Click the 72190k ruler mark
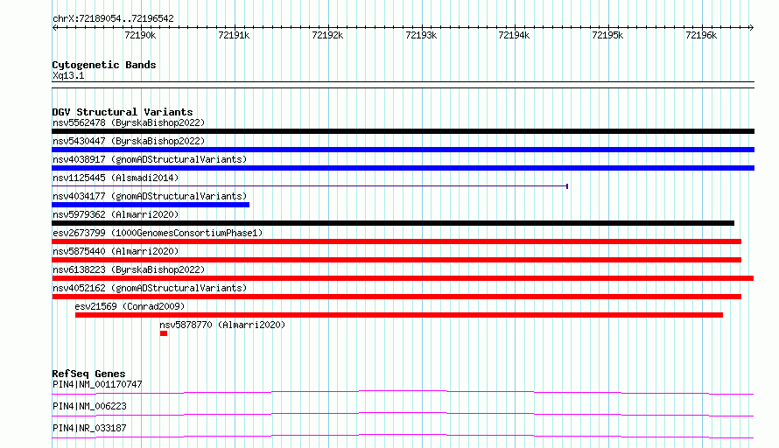The image size is (779, 448). [x=140, y=35]
